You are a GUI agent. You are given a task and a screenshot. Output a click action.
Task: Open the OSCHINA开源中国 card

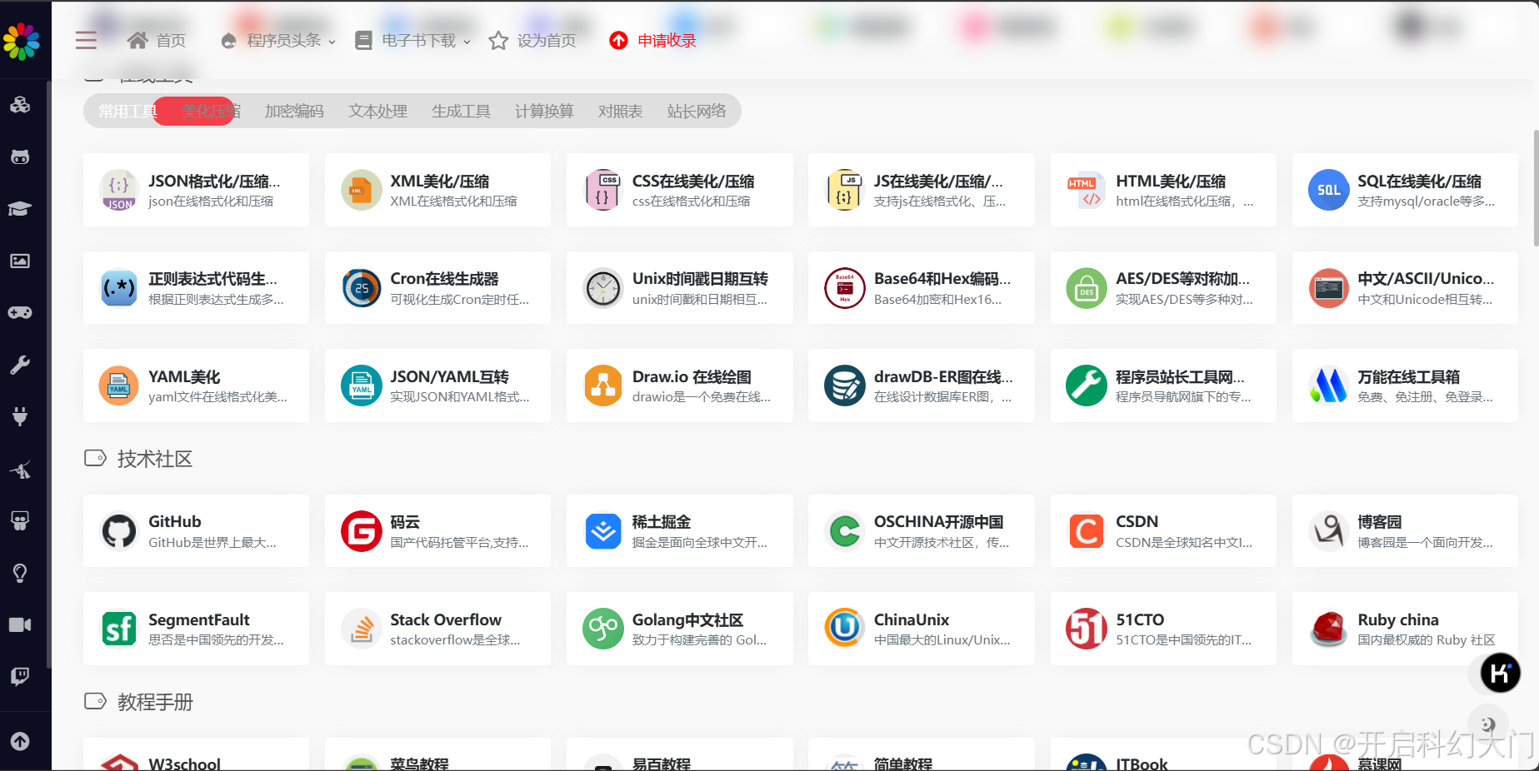coord(921,531)
